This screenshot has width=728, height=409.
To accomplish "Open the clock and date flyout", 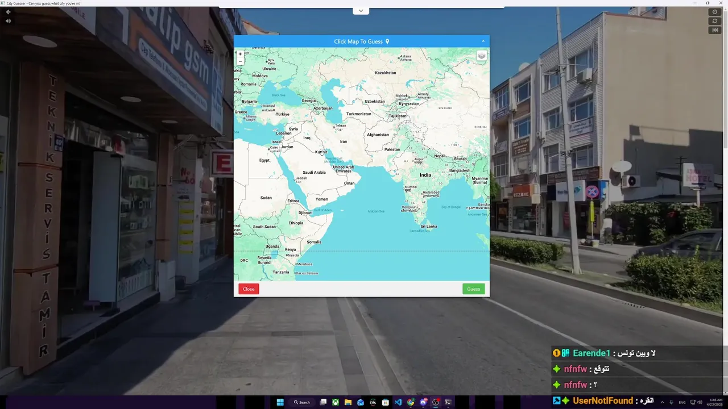I will pos(714,402).
